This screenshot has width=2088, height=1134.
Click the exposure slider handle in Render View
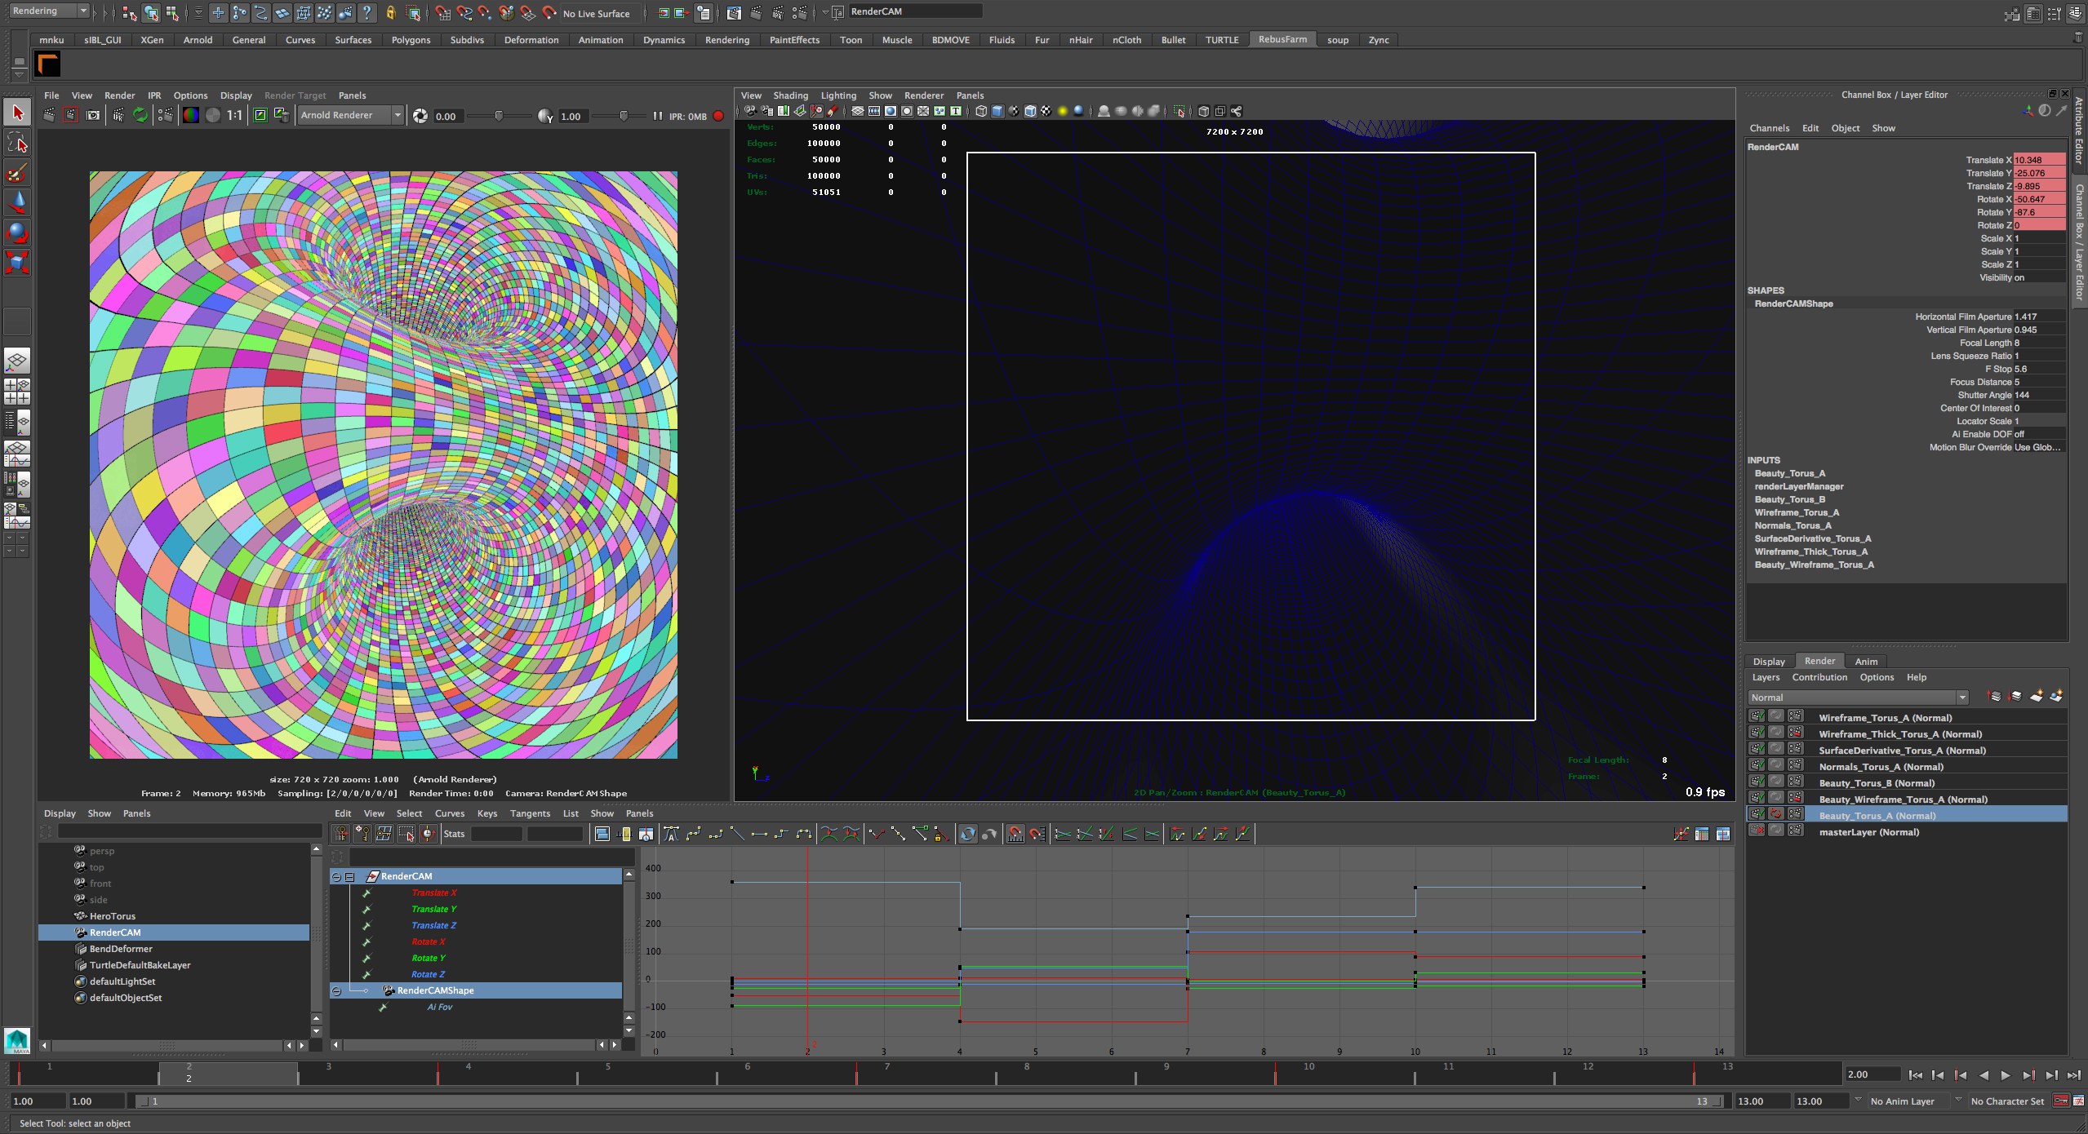tap(499, 116)
